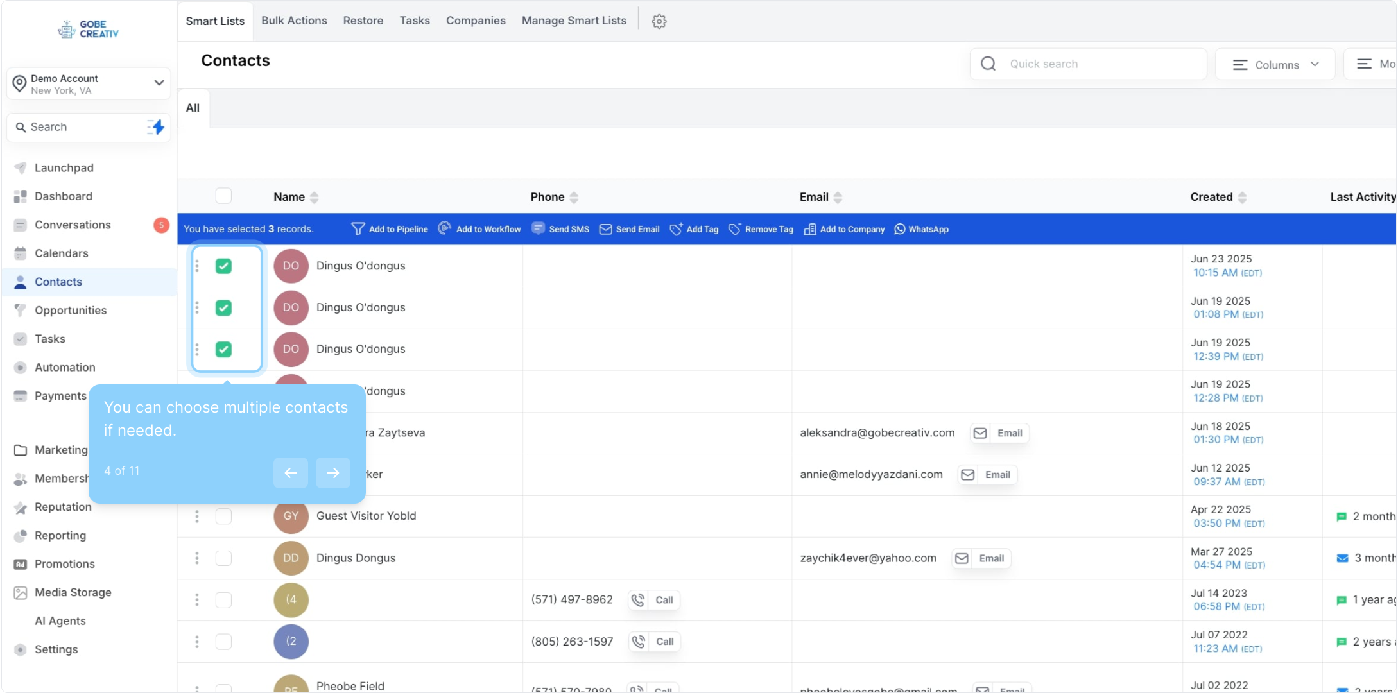This screenshot has width=1398, height=693.
Task: Click the Send SMS bulk action icon
Action: pyautogui.click(x=539, y=228)
